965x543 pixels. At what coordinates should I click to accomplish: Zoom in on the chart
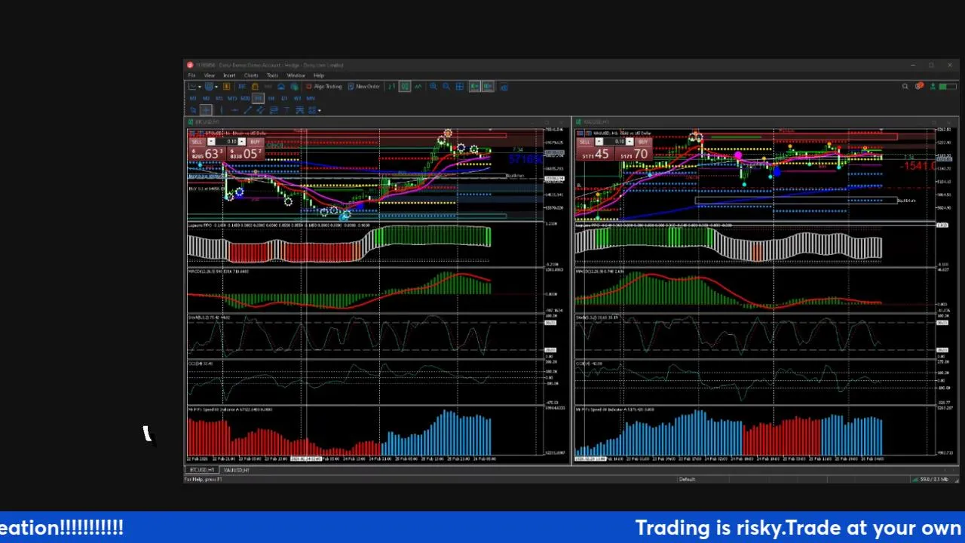(x=433, y=86)
